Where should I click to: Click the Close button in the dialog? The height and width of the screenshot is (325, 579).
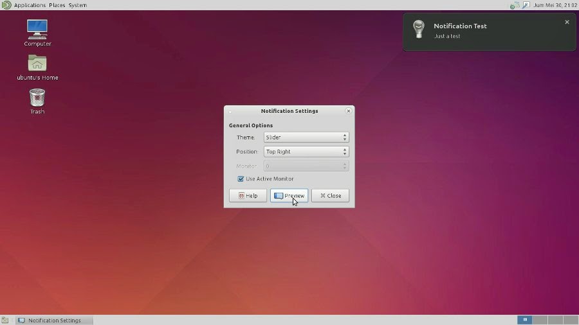click(x=330, y=196)
